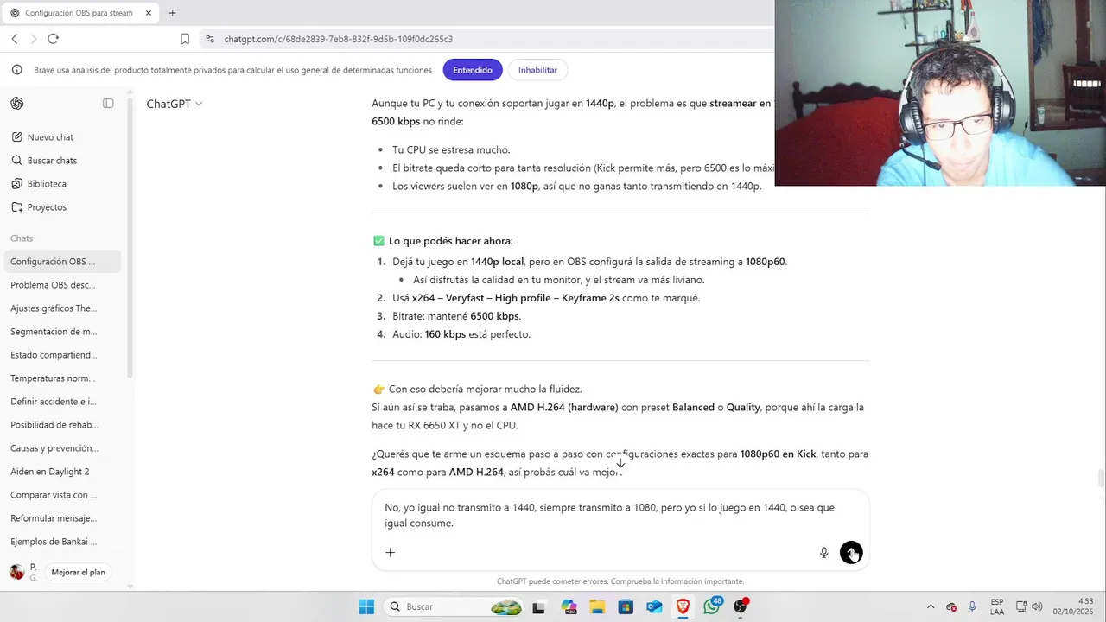Open Task View on the taskbar

539,606
